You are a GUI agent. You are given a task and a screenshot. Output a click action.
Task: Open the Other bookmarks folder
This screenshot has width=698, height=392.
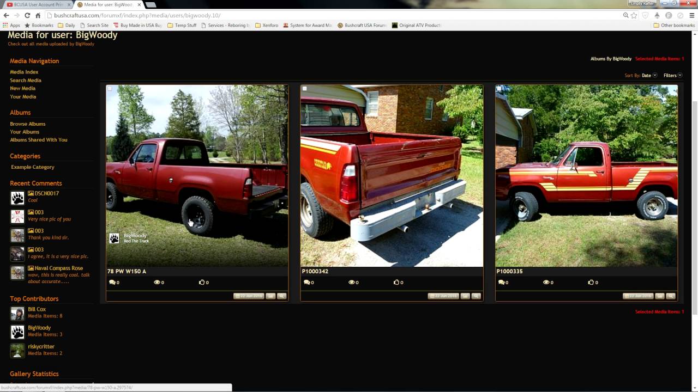[x=673, y=25]
